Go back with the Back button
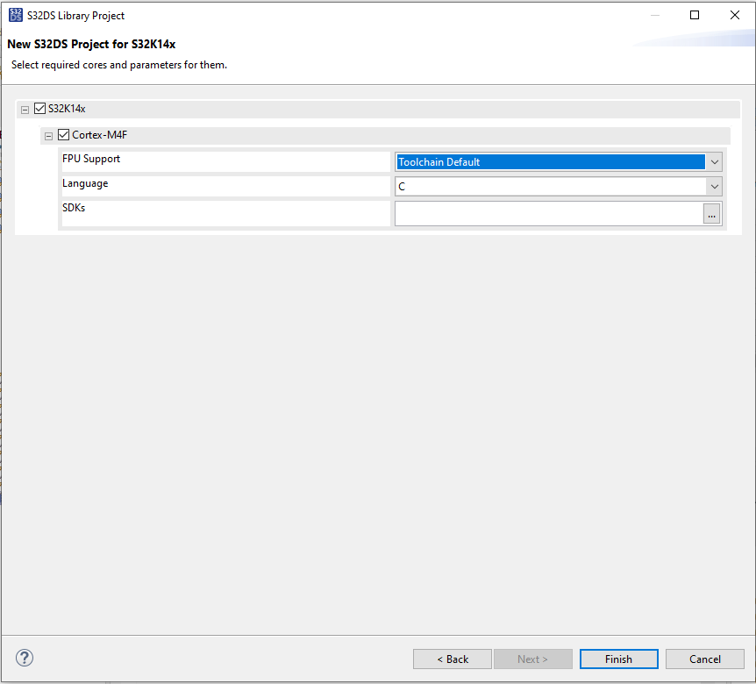Image resolution: width=756 pixels, height=684 pixels. coord(453,659)
